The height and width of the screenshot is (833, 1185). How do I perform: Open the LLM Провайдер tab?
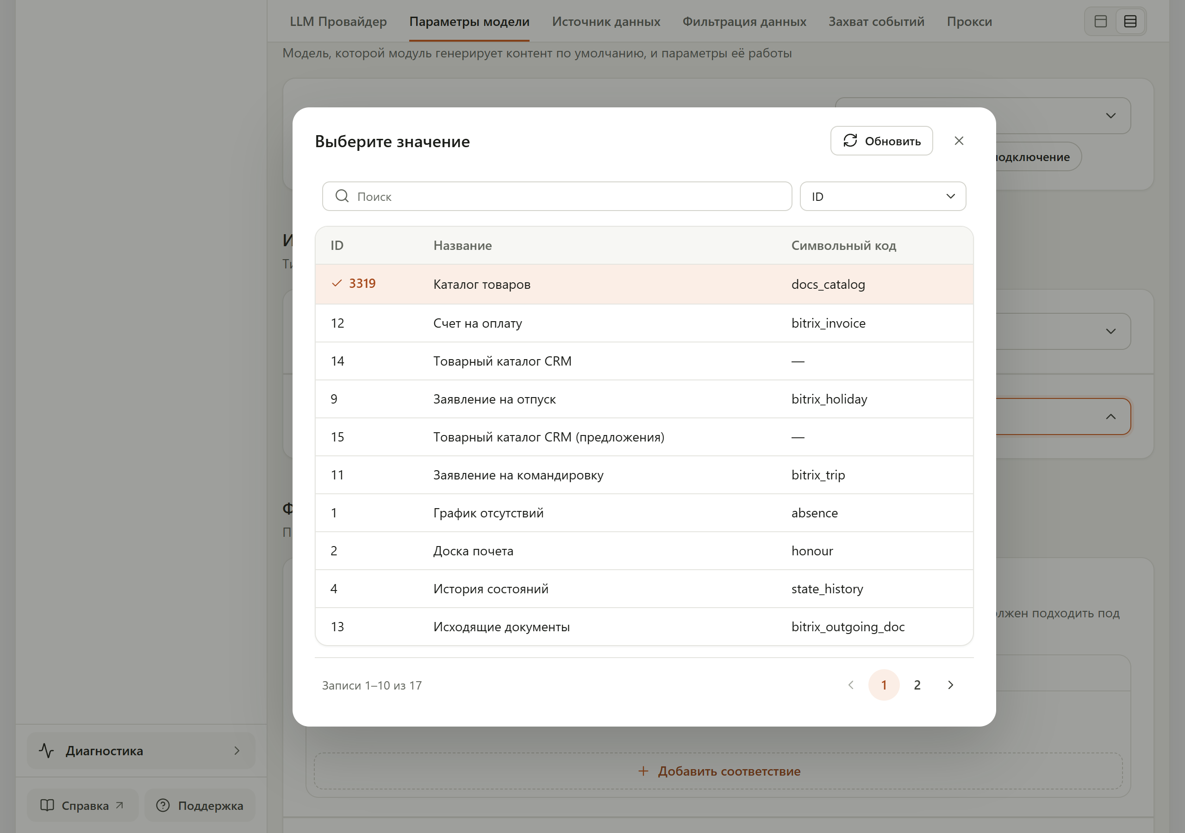point(338,22)
